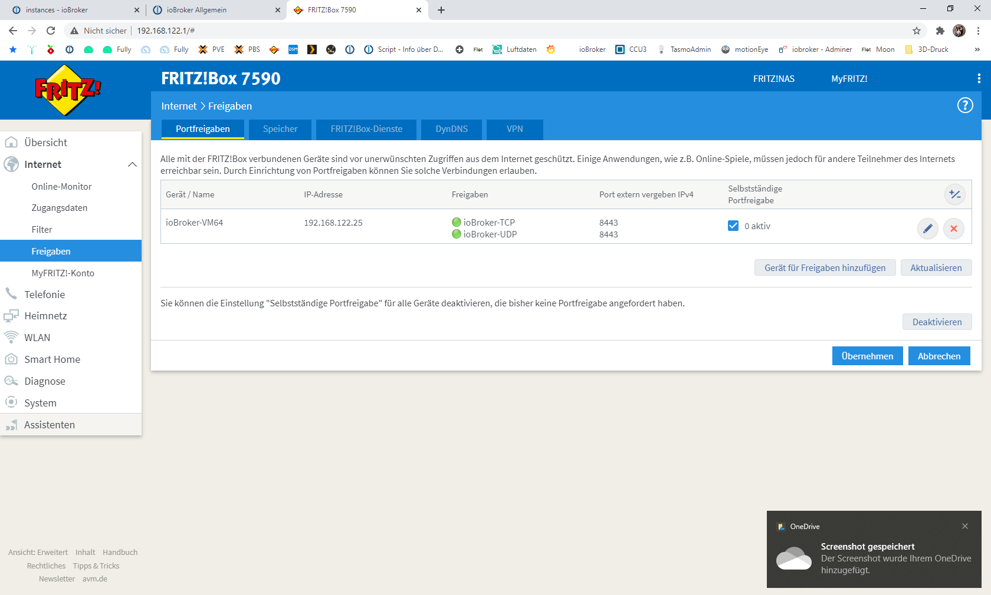Viewport: 991px width, 595px height.
Task: Switch to the ioBroker Allgemein browser tab
Action: tap(215, 10)
